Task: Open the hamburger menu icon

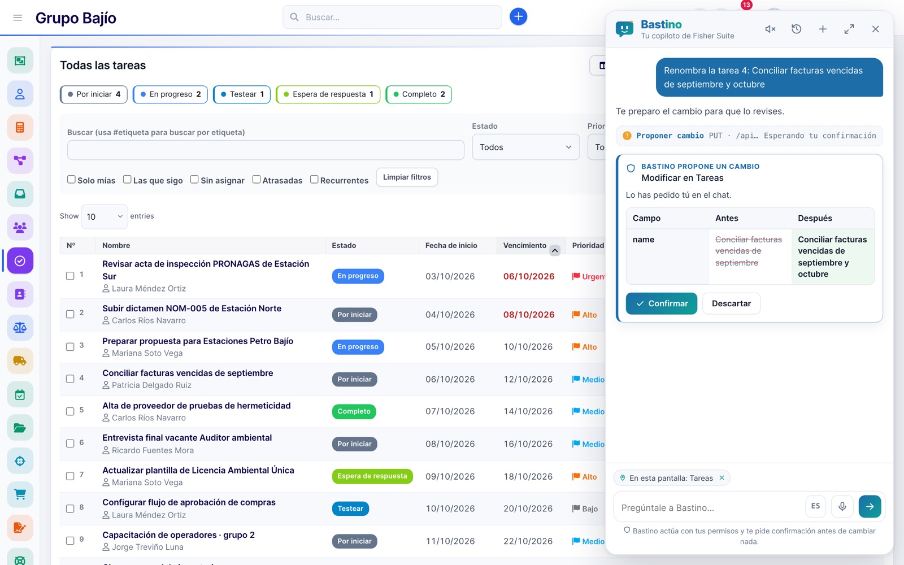Action: (18, 18)
